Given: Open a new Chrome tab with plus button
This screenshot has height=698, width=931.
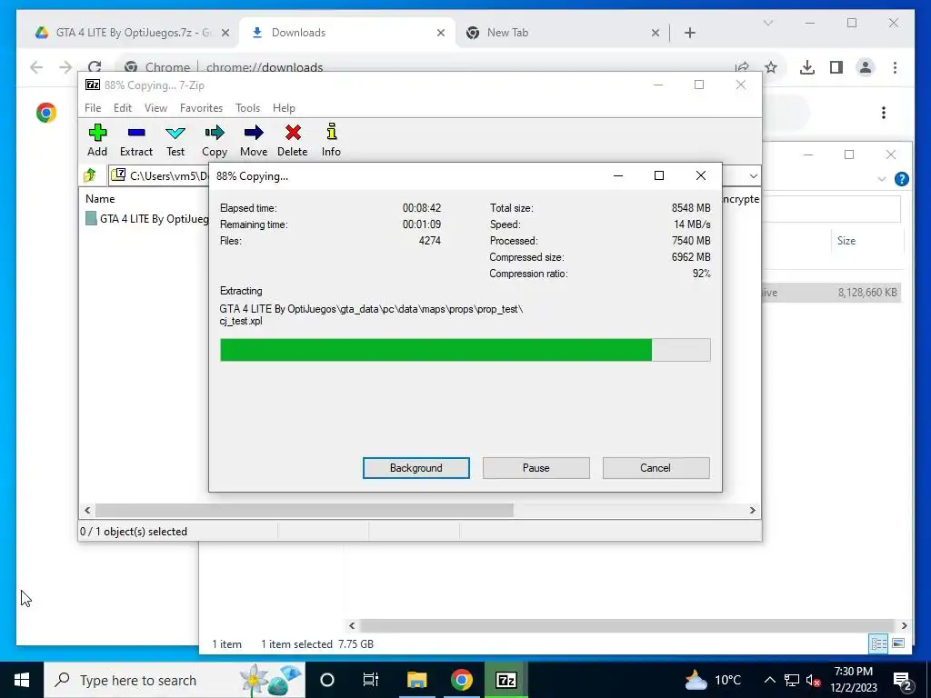Looking at the screenshot, I should pos(689,33).
